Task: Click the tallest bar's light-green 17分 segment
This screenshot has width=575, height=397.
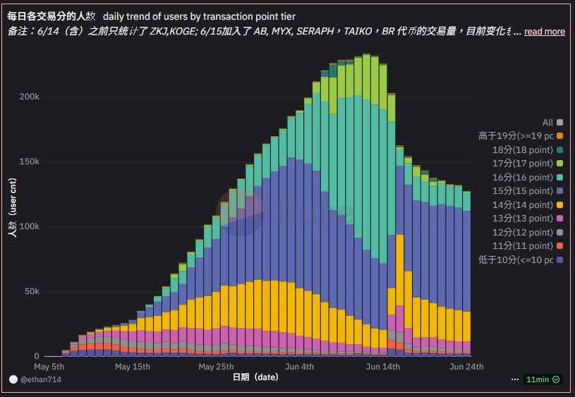Action: tap(367, 76)
